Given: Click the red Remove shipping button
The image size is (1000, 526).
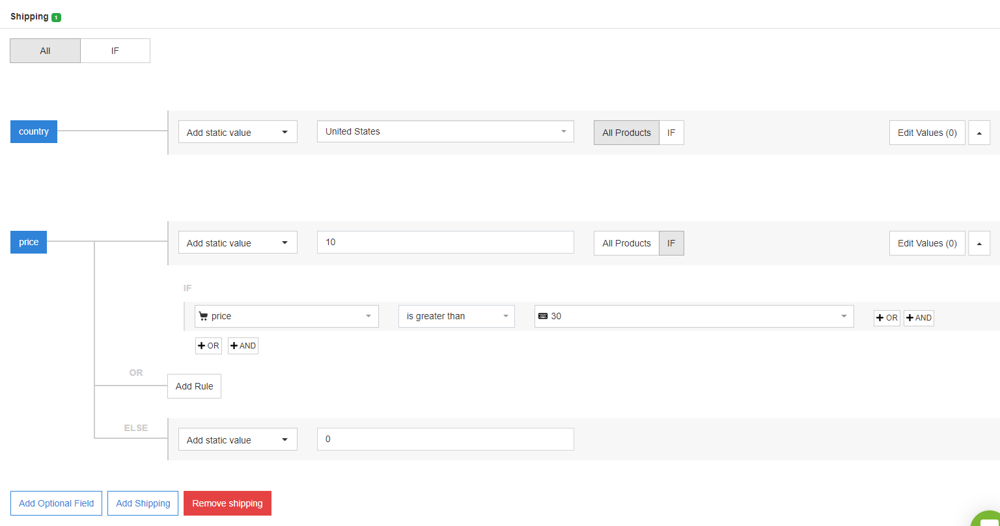Looking at the screenshot, I should click(227, 503).
